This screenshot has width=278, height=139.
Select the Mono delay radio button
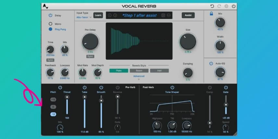[x=51, y=24]
